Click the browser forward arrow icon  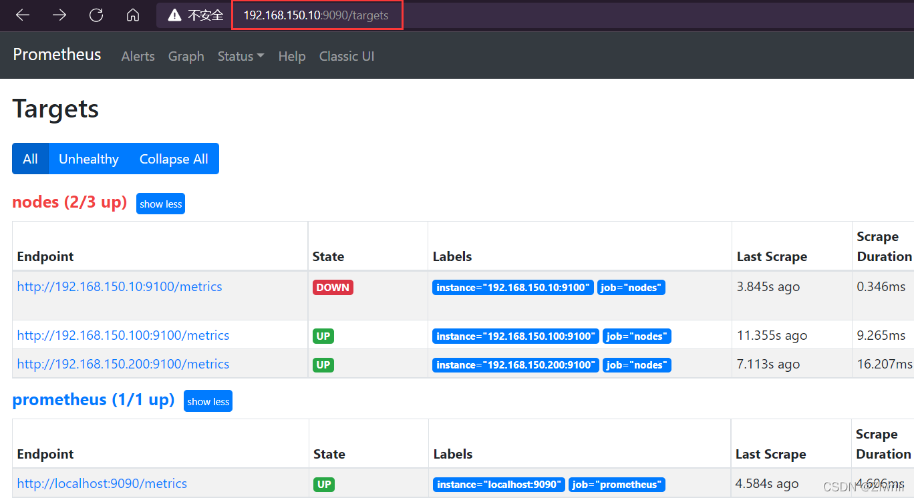pyautogui.click(x=59, y=15)
